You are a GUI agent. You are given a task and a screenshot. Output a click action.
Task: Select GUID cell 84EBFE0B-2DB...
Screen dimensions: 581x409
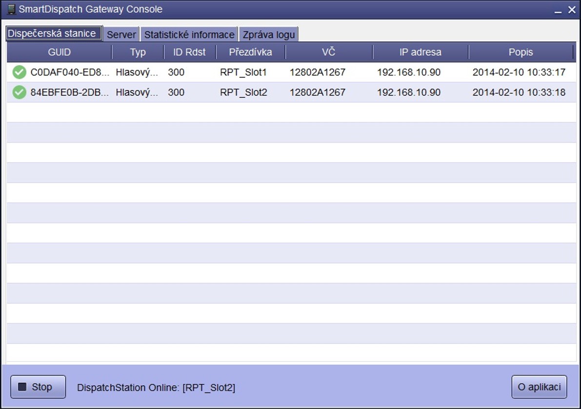point(70,92)
